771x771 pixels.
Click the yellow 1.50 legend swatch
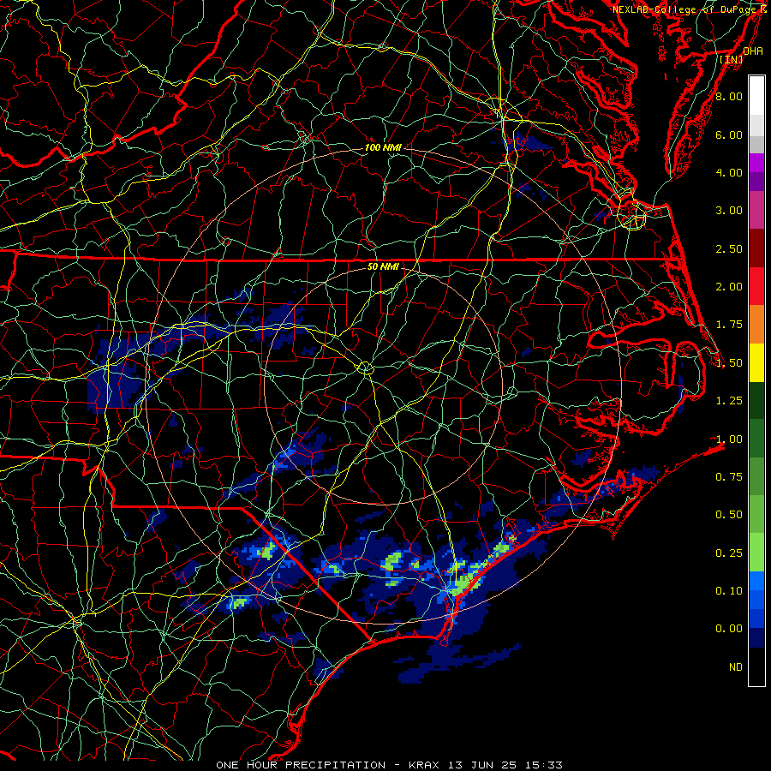coord(756,362)
